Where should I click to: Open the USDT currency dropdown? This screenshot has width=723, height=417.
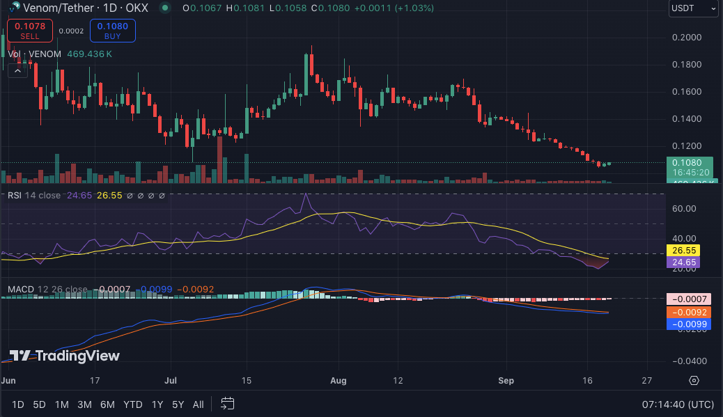click(693, 8)
